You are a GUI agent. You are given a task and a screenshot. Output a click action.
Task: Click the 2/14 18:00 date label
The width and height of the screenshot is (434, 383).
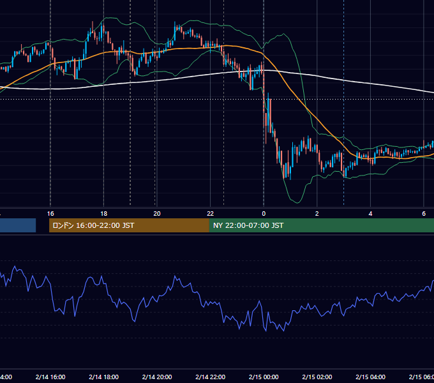pos(104,377)
